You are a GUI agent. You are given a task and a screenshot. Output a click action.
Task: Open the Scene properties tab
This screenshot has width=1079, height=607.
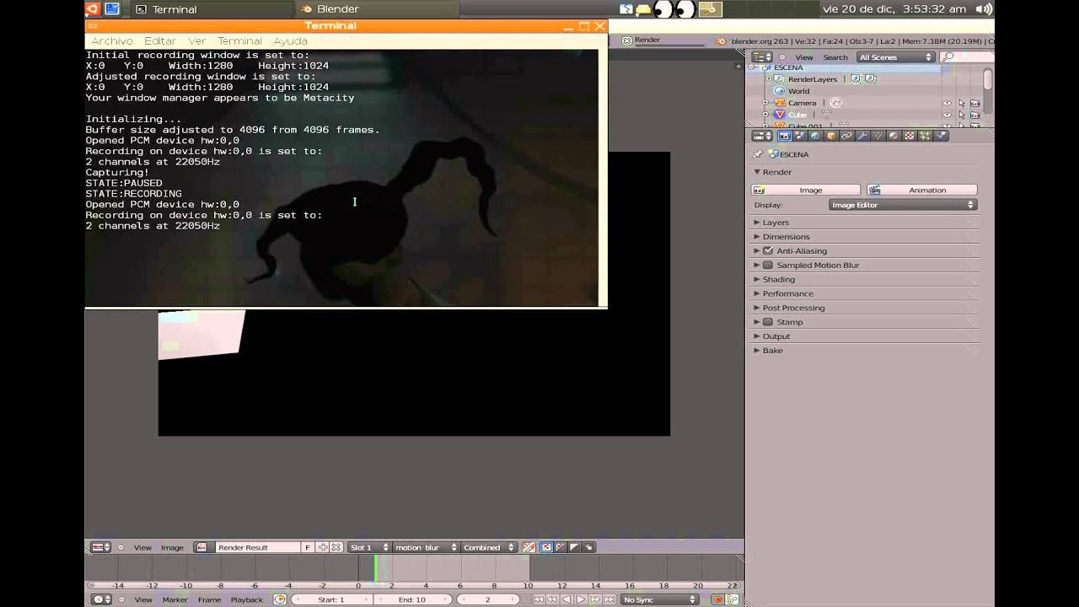[x=800, y=136]
